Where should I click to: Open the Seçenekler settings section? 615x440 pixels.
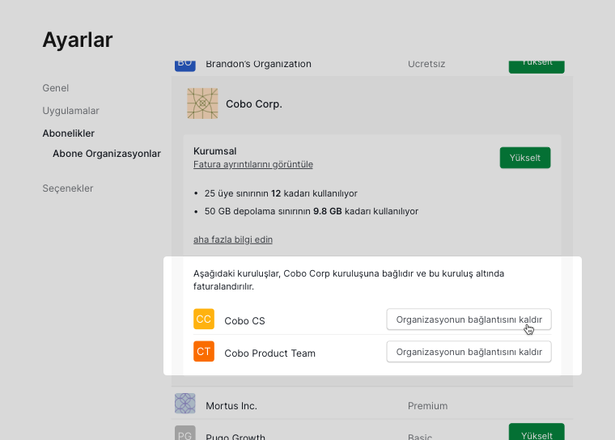click(68, 188)
